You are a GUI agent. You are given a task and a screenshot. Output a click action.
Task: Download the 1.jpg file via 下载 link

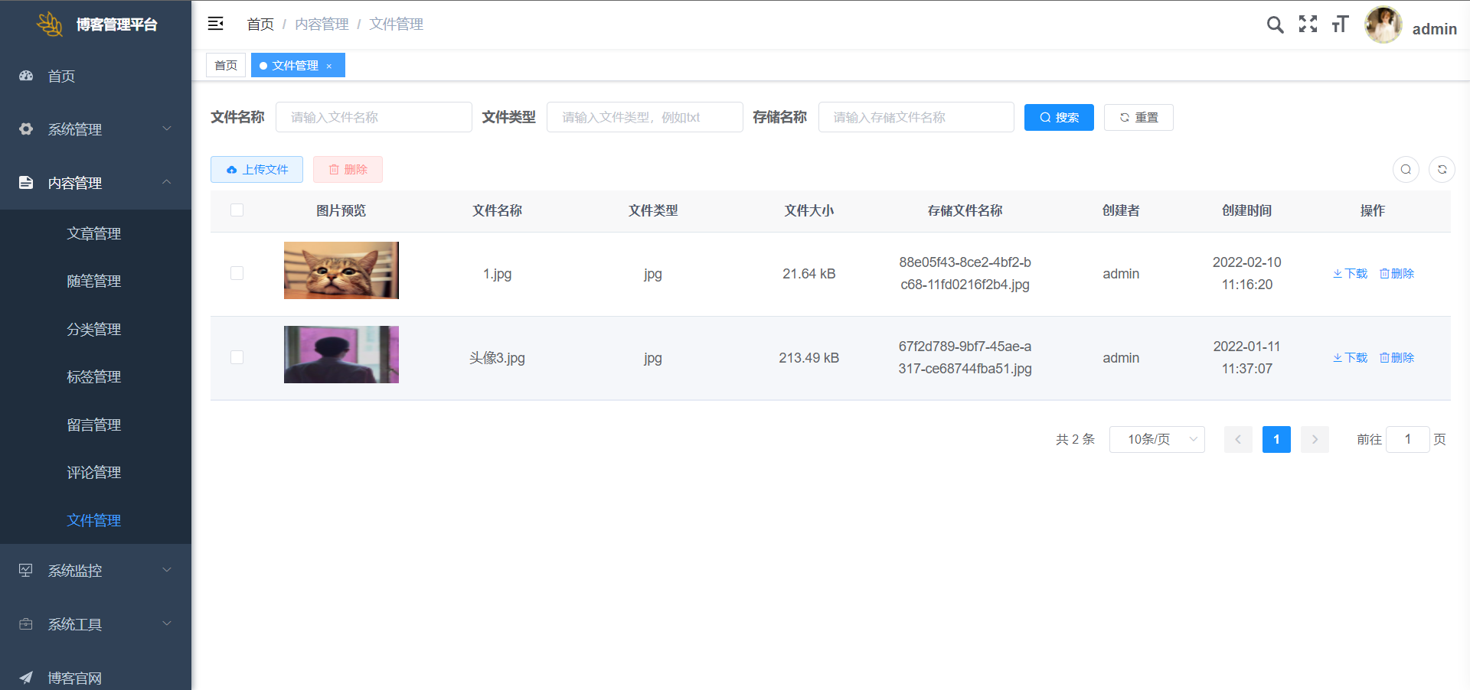pyautogui.click(x=1351, y=274)
